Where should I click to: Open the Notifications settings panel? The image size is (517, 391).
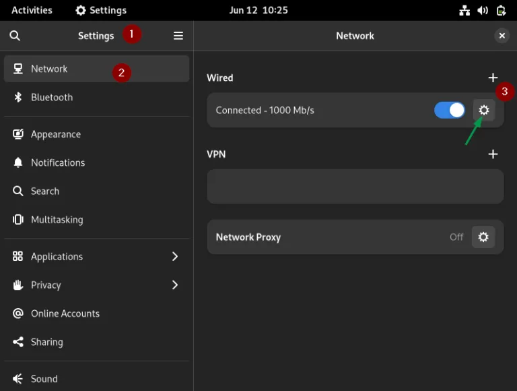(x=96, y=162)
